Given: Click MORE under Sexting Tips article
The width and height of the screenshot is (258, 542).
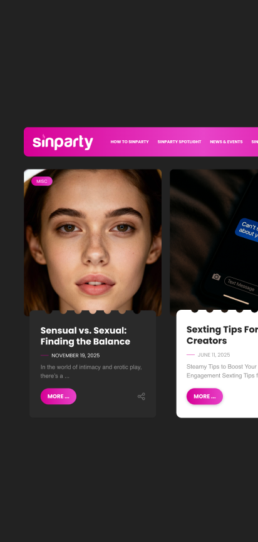Looking at the screenshot, I should click(205, 396).
